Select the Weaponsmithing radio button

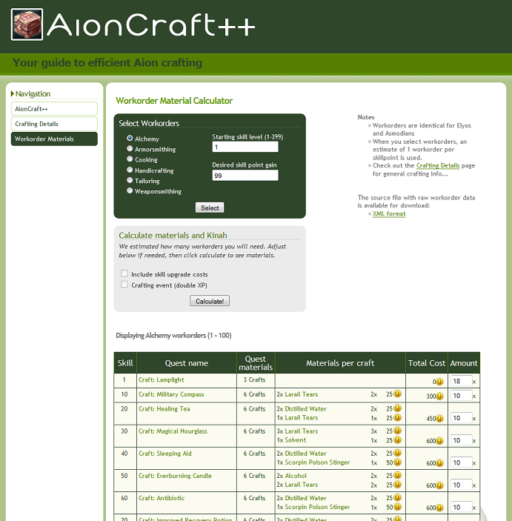tap(130, 190)
